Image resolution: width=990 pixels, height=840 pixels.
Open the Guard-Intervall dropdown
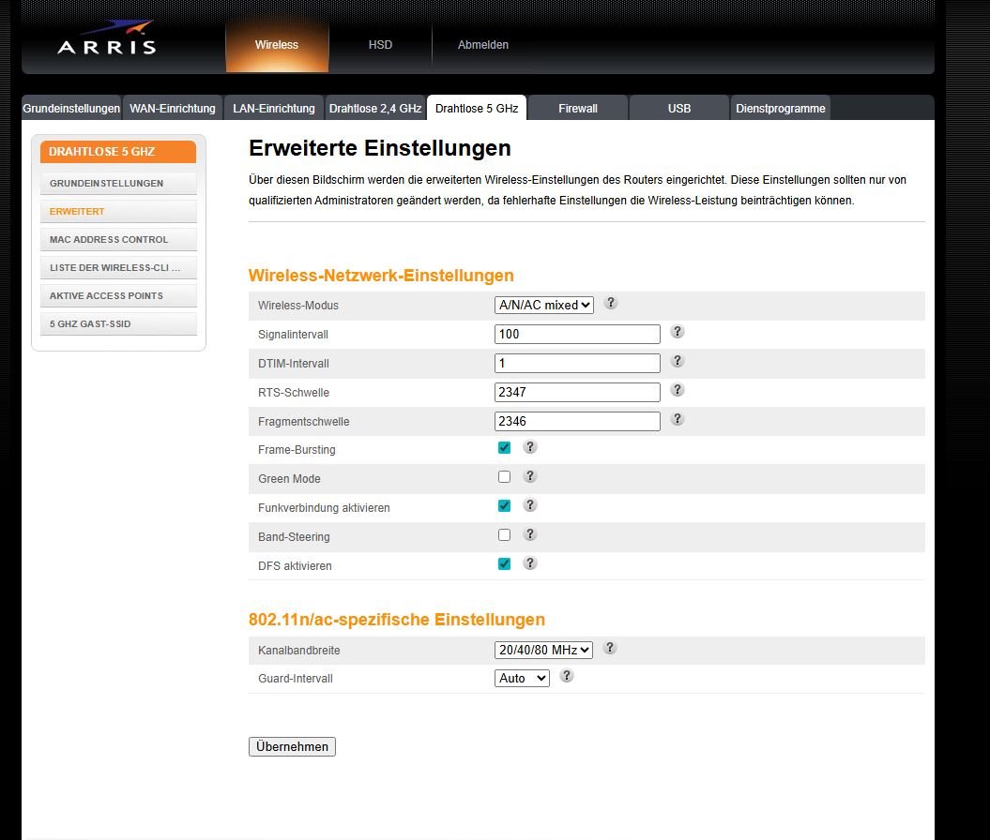pos(522,679)
